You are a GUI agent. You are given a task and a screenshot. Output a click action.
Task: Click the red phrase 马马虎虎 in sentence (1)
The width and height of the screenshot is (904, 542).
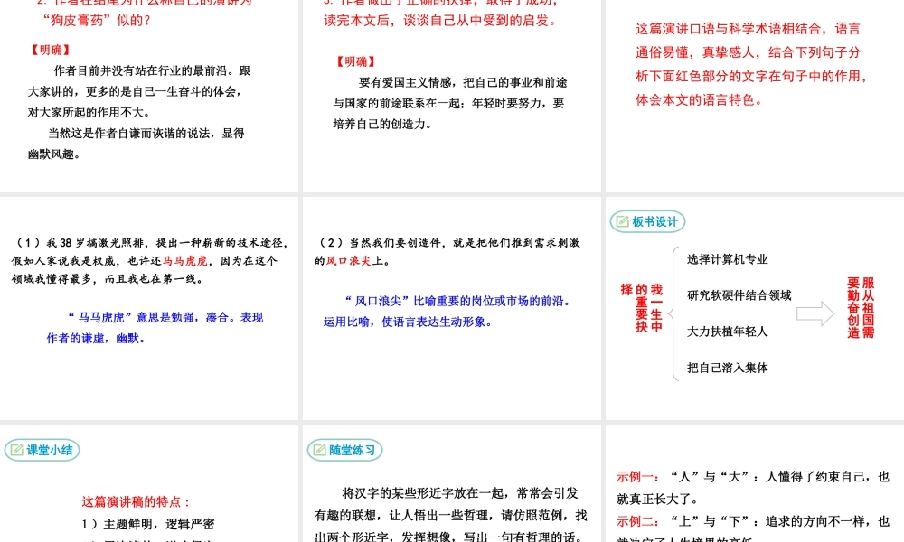click(x=184, y=261)
